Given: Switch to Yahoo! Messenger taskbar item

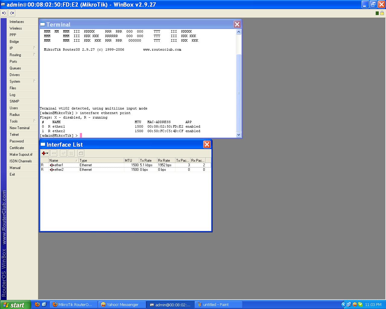Looking at the screenshot, I should pyautogui.click(x=122, y=305).
